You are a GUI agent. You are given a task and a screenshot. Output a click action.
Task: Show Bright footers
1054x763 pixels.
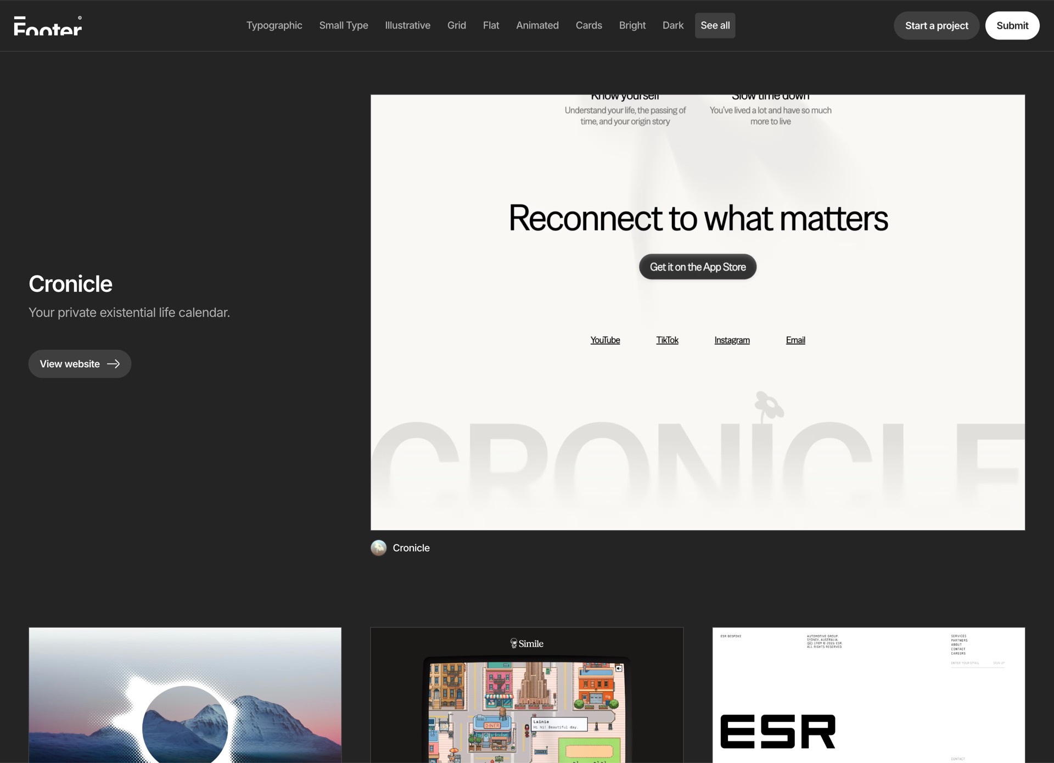coord(632,25)
